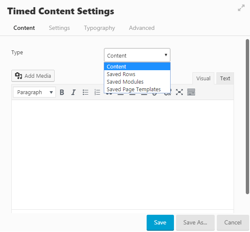The image size is (250, 232).
Task: Enable distraction-free fullscreen editor mode
Action: [179, 92]
